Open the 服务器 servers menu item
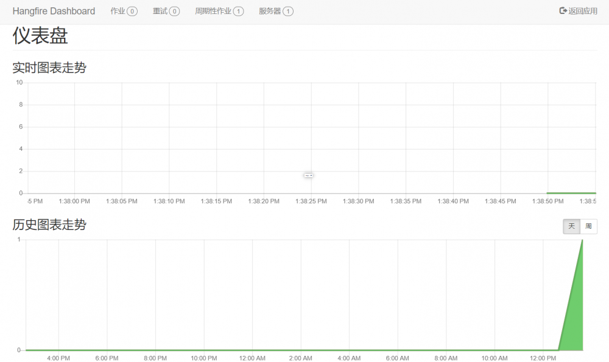 (x=276, y=11)
